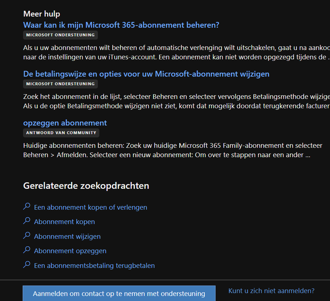Click snippet text starting 'Zoek het abonnement in de lijst'
330x301 pixels.
coord(177,101)
